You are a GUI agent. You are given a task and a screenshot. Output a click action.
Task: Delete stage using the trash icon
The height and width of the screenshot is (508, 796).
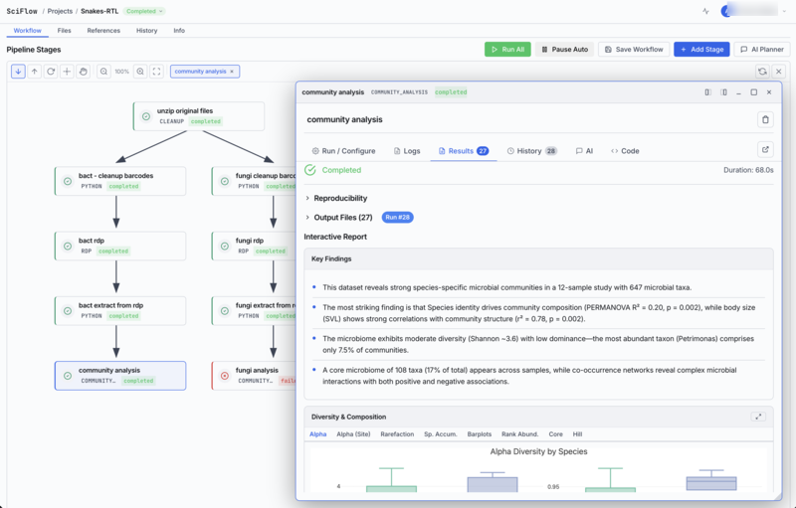(765, 120)
